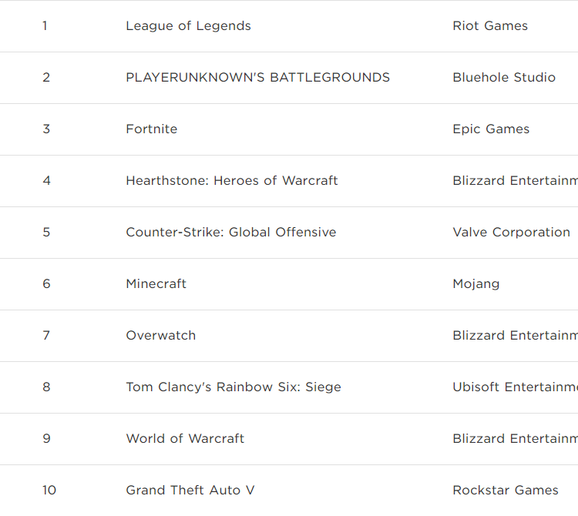
Task: Click the Epic Games publisher name
Action: click(491, 129)
